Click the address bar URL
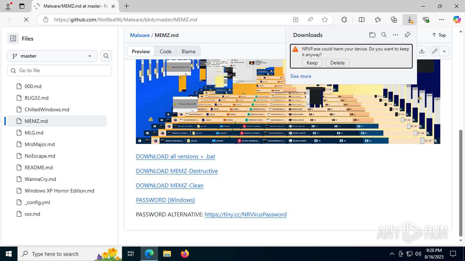 point(126,20)
